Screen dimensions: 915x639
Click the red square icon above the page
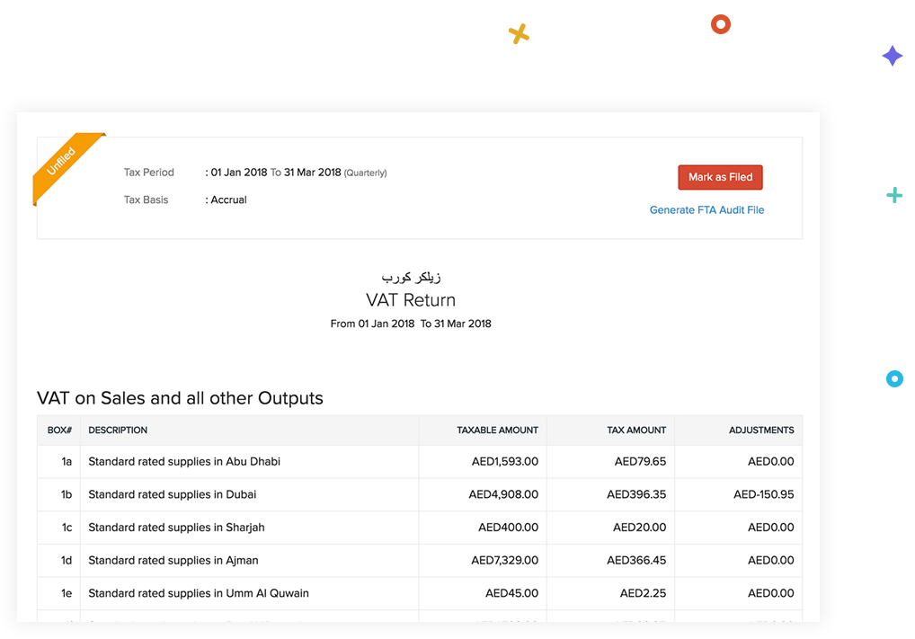click(x=720, y=24)
